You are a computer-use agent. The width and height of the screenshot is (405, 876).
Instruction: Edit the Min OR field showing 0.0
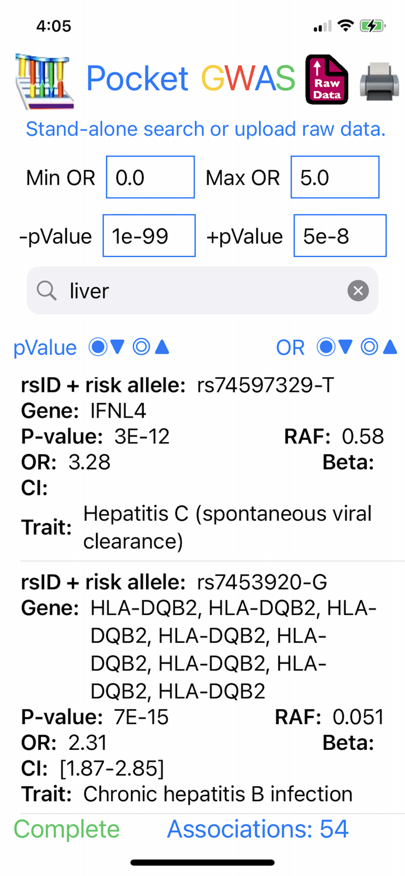tap(150, 177)
